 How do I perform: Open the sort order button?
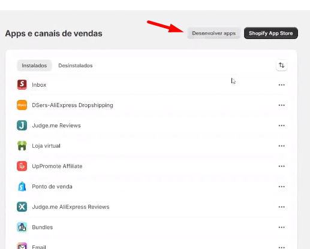tap(282, 65)
